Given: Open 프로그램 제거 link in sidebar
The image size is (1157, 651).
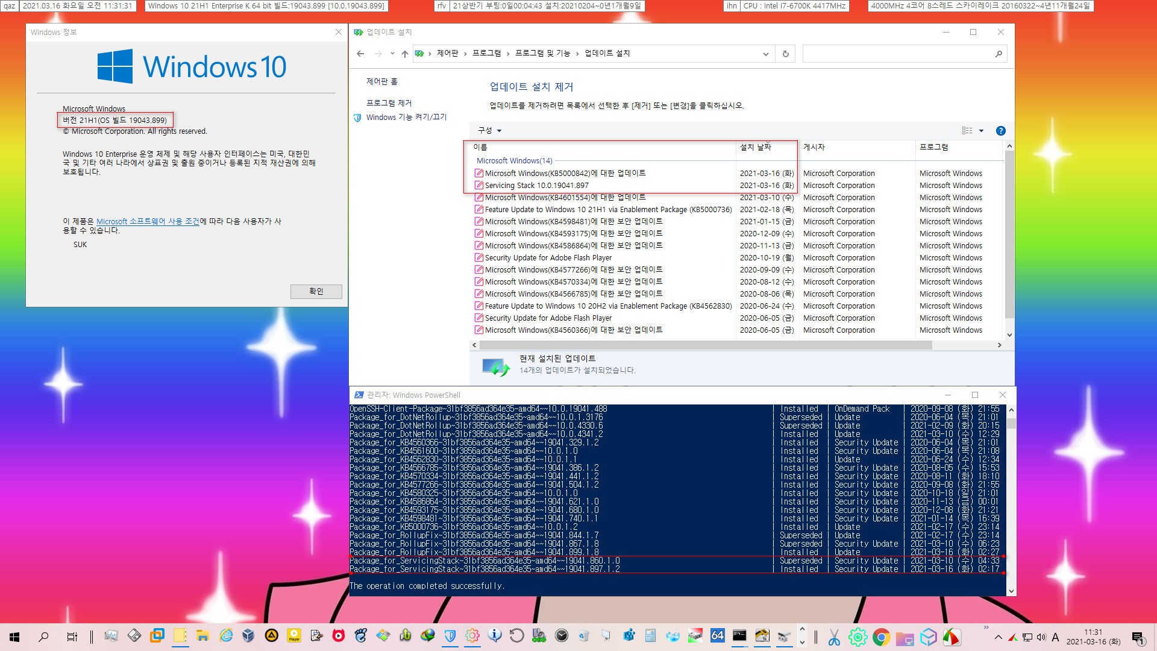Looking at the screenshot, I should coord(389,103).
